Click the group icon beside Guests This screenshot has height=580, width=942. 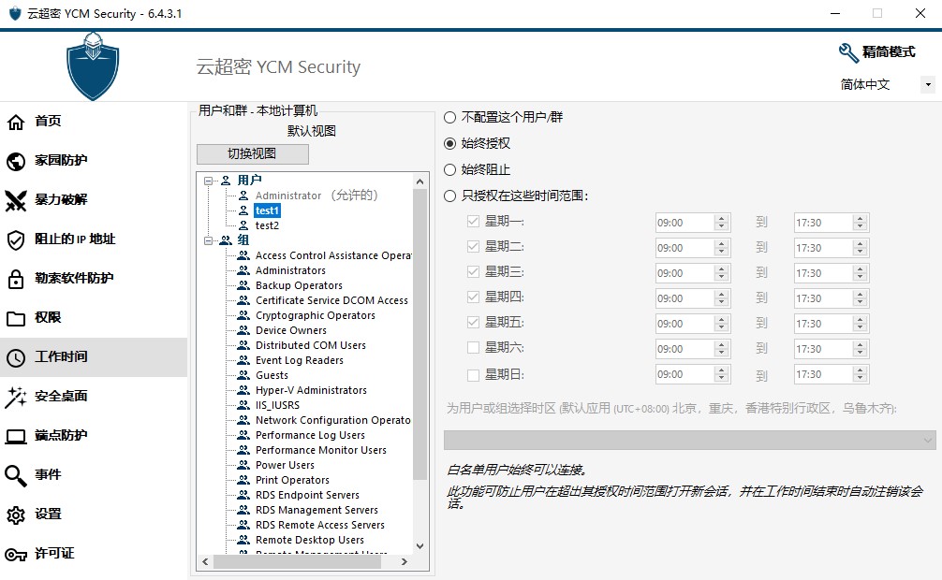click(243, 374)
